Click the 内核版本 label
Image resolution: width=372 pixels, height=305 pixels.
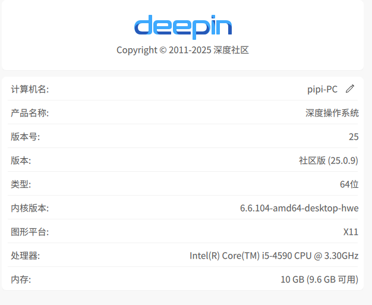(30, 208)
